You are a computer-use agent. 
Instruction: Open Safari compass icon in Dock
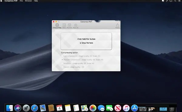click(35, 108)
